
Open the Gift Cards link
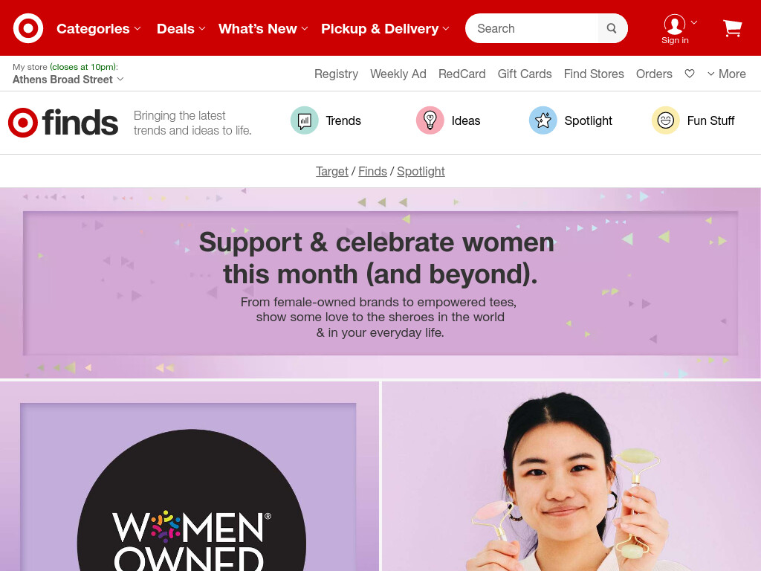coord(525,74)
